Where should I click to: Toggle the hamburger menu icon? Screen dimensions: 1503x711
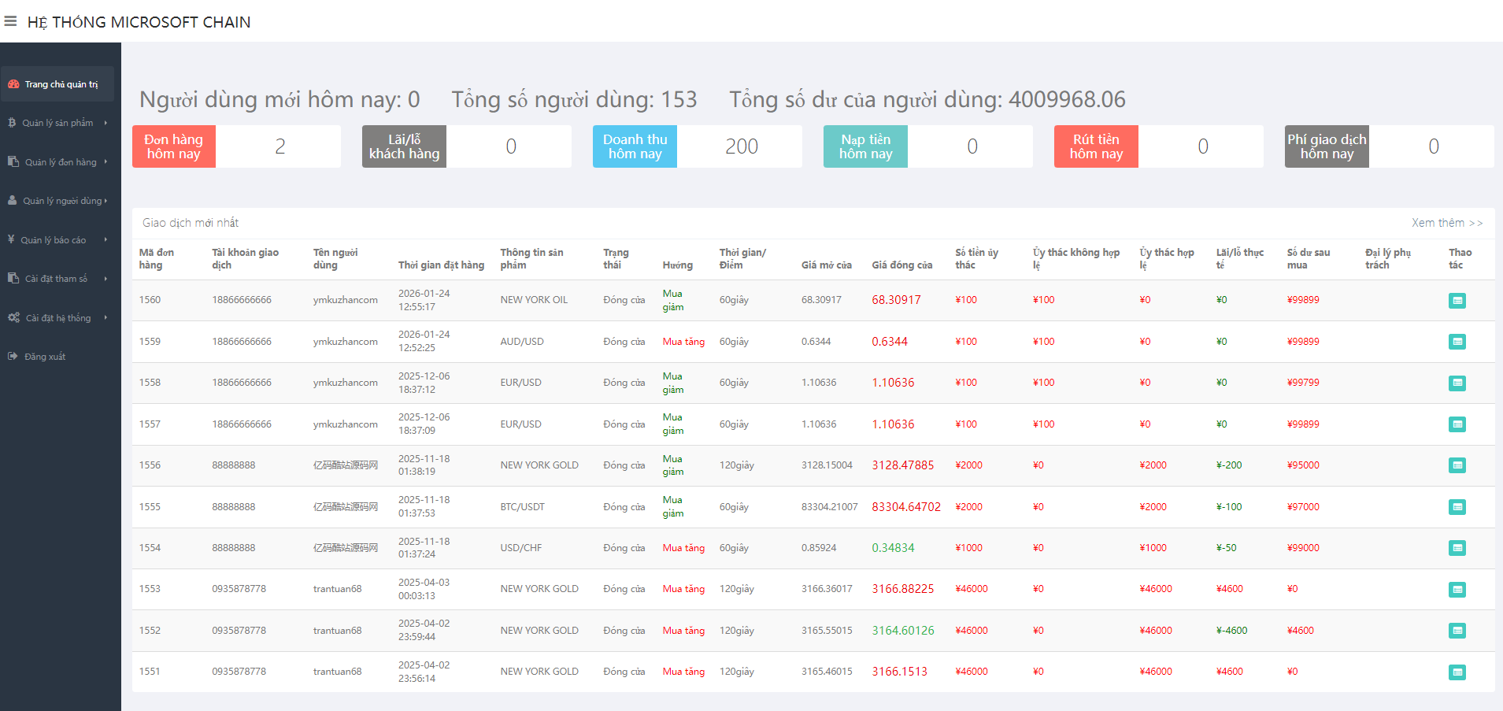pos(10,21)
